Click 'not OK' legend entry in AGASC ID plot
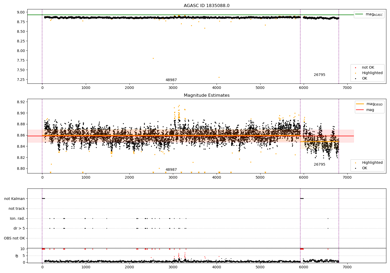This screenshot has height=273, width=390. 368,68
